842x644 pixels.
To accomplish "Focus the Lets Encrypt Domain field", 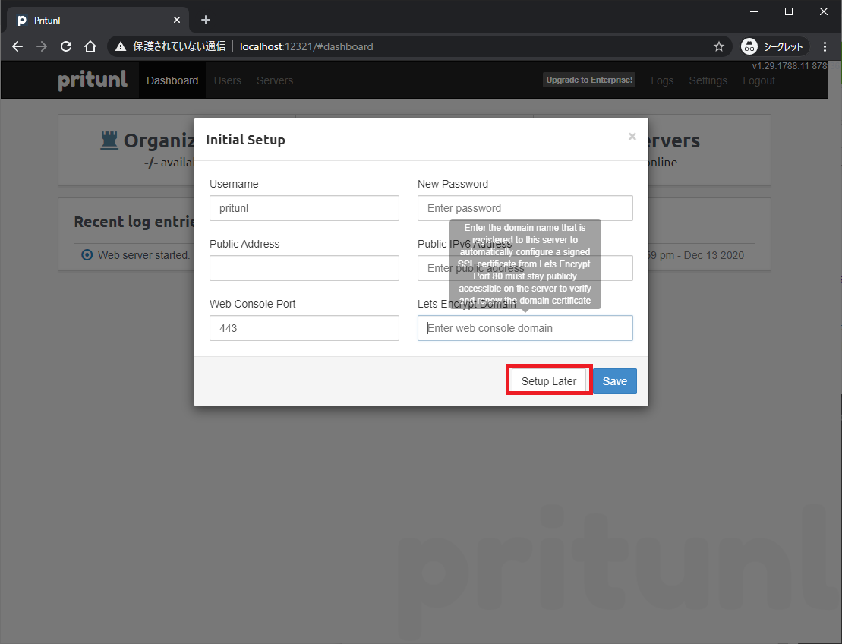I will [x=525, y=328].
